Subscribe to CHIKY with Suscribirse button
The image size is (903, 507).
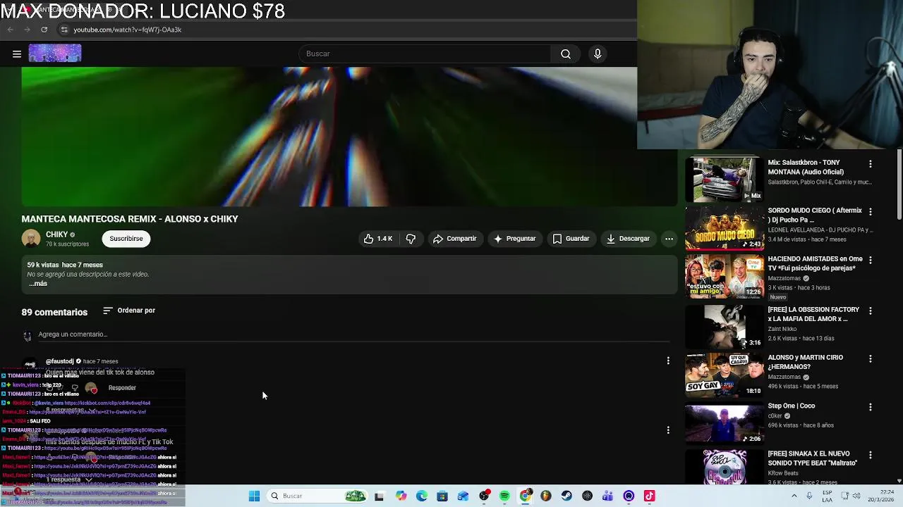point(126,239)
